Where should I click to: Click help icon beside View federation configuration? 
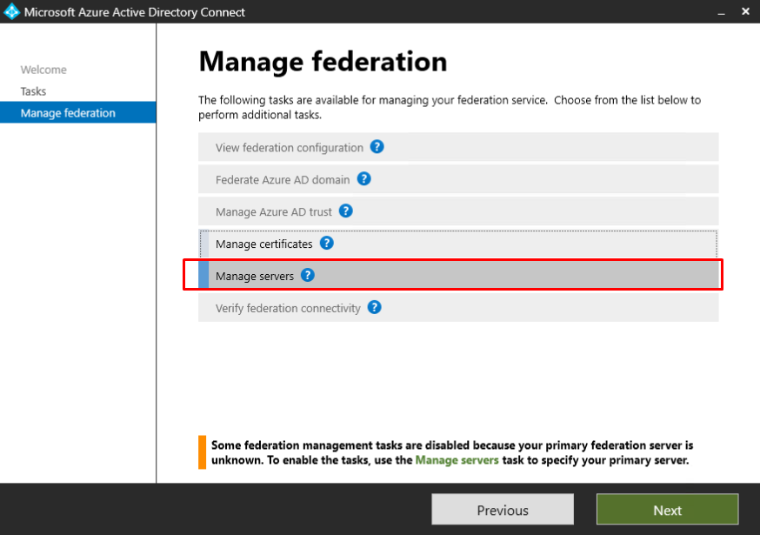(x=377, y=147)
